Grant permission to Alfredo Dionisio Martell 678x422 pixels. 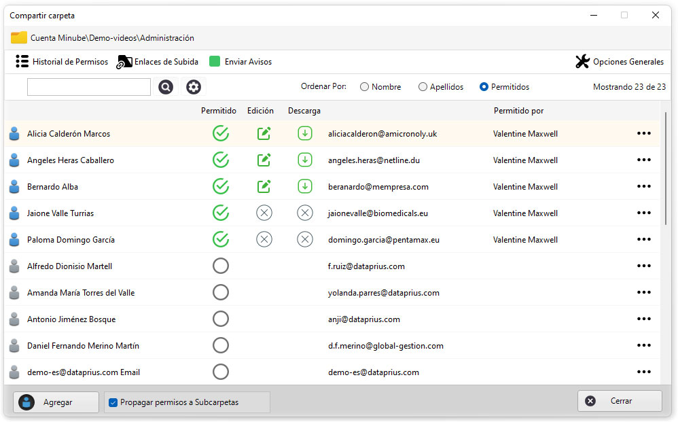pyautogui.click(x=221, y=266)
